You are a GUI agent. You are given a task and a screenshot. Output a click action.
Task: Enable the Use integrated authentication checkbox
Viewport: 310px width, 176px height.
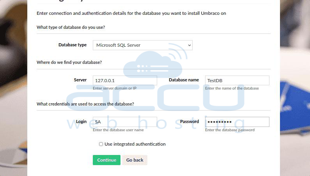point(101,144)
